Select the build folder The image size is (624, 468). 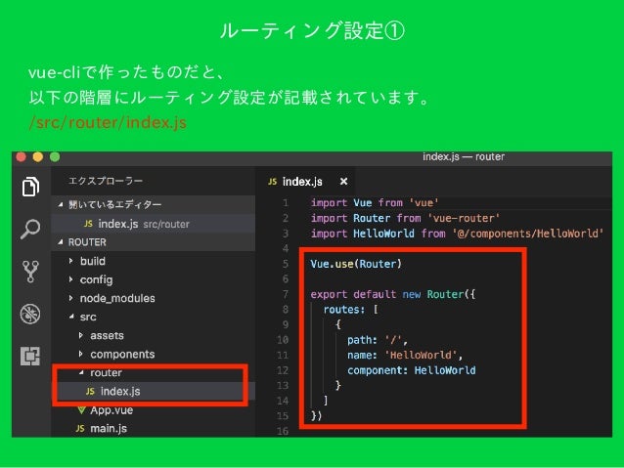point(93,261)
